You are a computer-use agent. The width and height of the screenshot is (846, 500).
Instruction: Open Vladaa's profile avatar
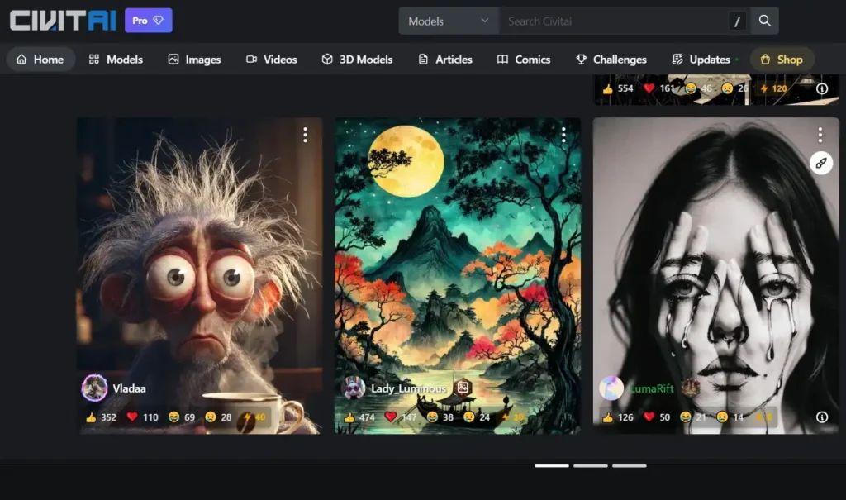[94, 388]
